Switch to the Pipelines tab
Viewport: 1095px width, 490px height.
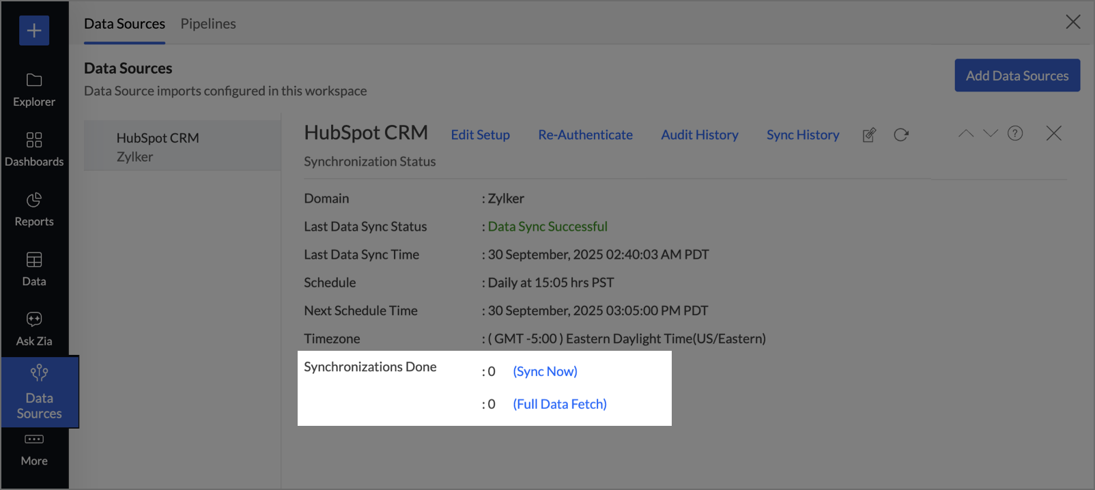[208, 24]
